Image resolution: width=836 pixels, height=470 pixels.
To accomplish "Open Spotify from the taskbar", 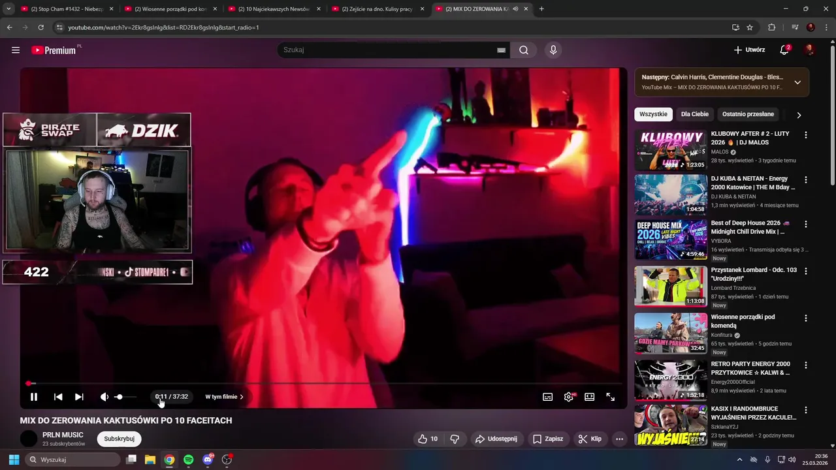I will point(188,460).
